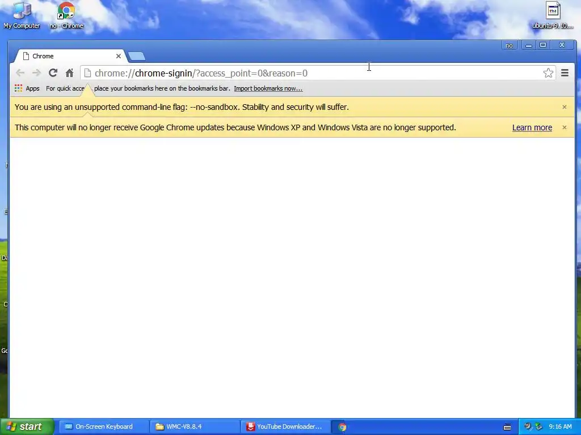Select the 'no - Chrome' desktop shortcut
This screenshot has height=435, width=581.
coord(66,15)
